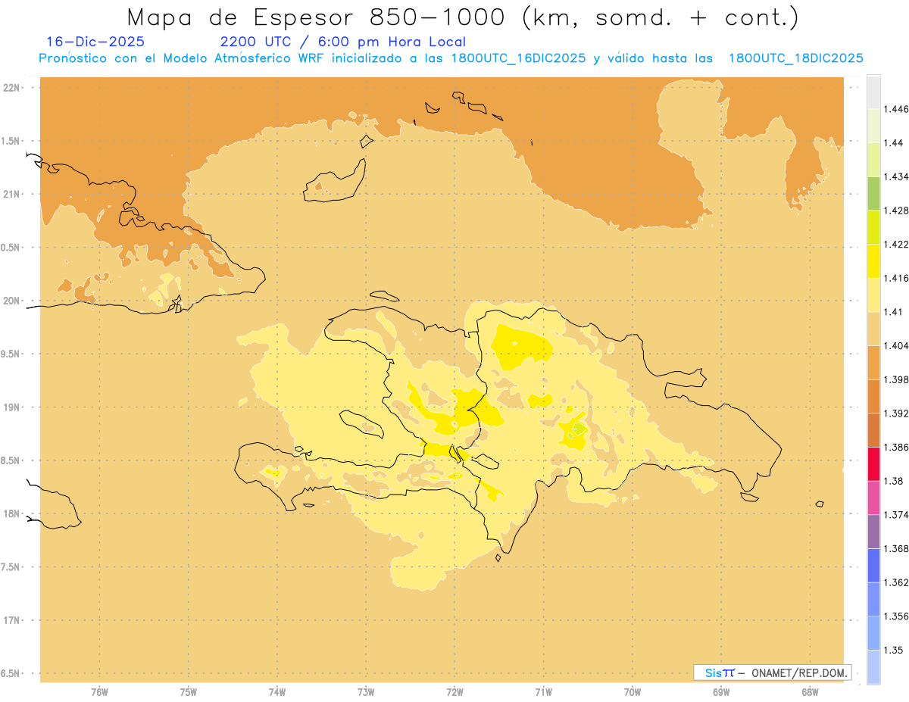Select the grey legend swatch above 1.446
Screen dimensions: 909x702
(x=873, y=92)
